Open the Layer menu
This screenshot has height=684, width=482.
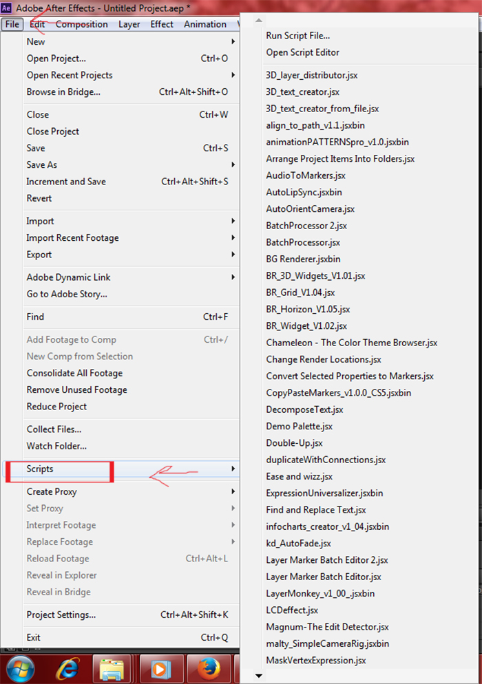pyautogui.click(x=129, y=24)
